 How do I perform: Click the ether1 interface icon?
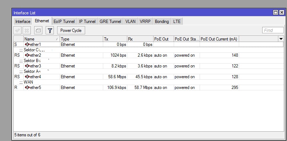27,44
